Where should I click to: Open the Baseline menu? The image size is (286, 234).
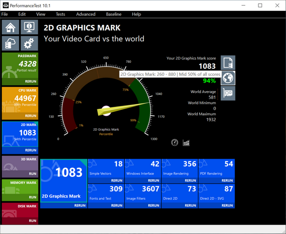[x=113, y=14]
